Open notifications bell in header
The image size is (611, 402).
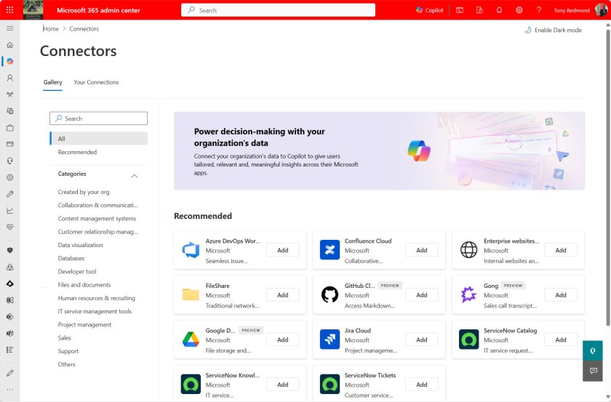tap(499, 10)
